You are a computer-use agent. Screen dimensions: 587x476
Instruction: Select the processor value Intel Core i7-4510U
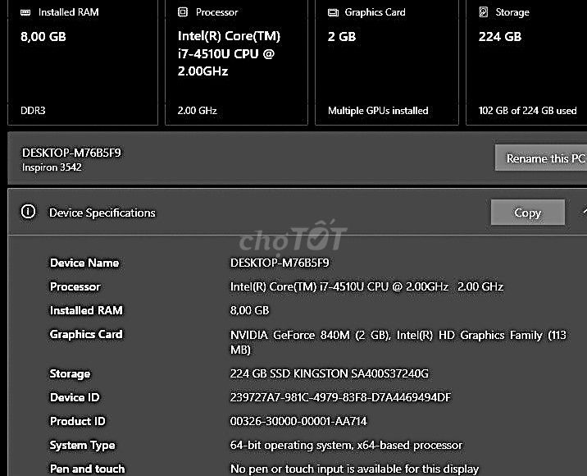coord(366,286)
